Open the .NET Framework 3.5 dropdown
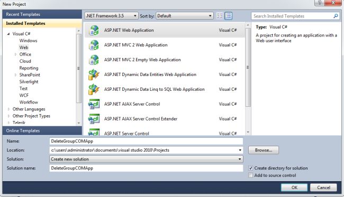344x197 pixels. pyautogui.click(x=111, y=16)
